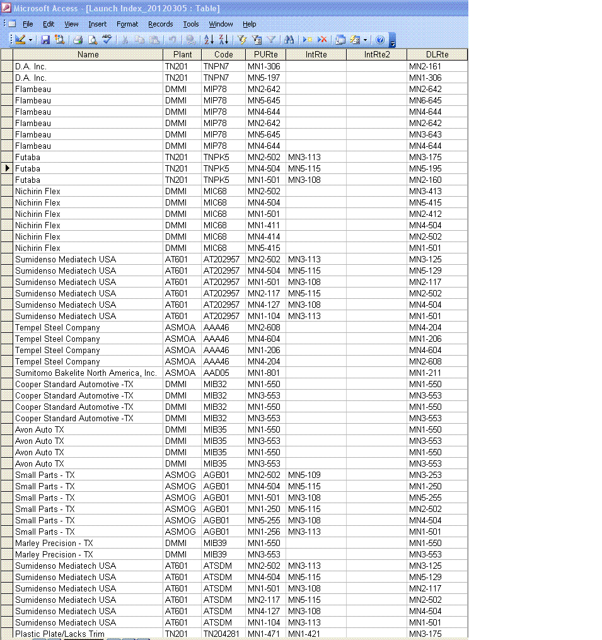Click the 'MN1-211' DLRte cell
The image size is (602, 640).
tap(437, 373)
